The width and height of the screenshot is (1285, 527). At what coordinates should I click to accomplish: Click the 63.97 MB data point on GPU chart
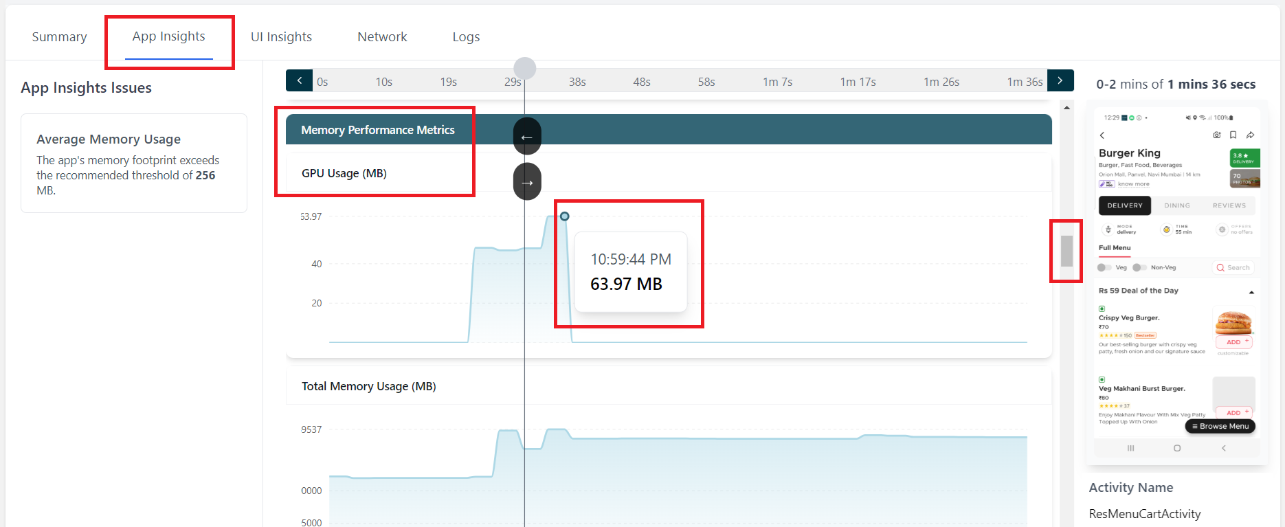(564, 216)
